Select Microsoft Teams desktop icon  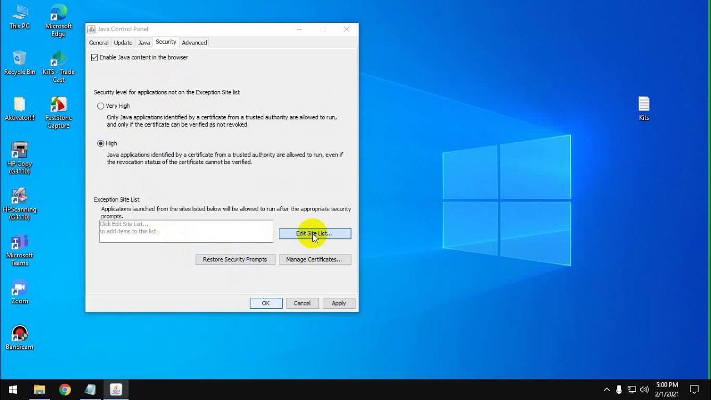tap(19, 250)
